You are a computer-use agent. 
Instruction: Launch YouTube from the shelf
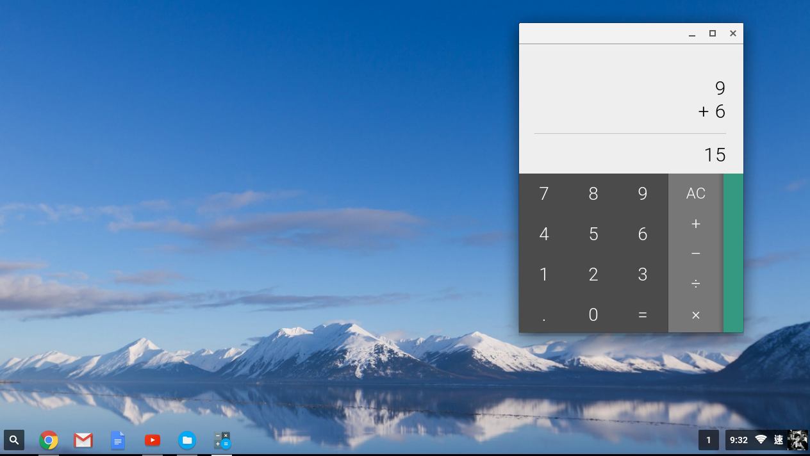153,440
